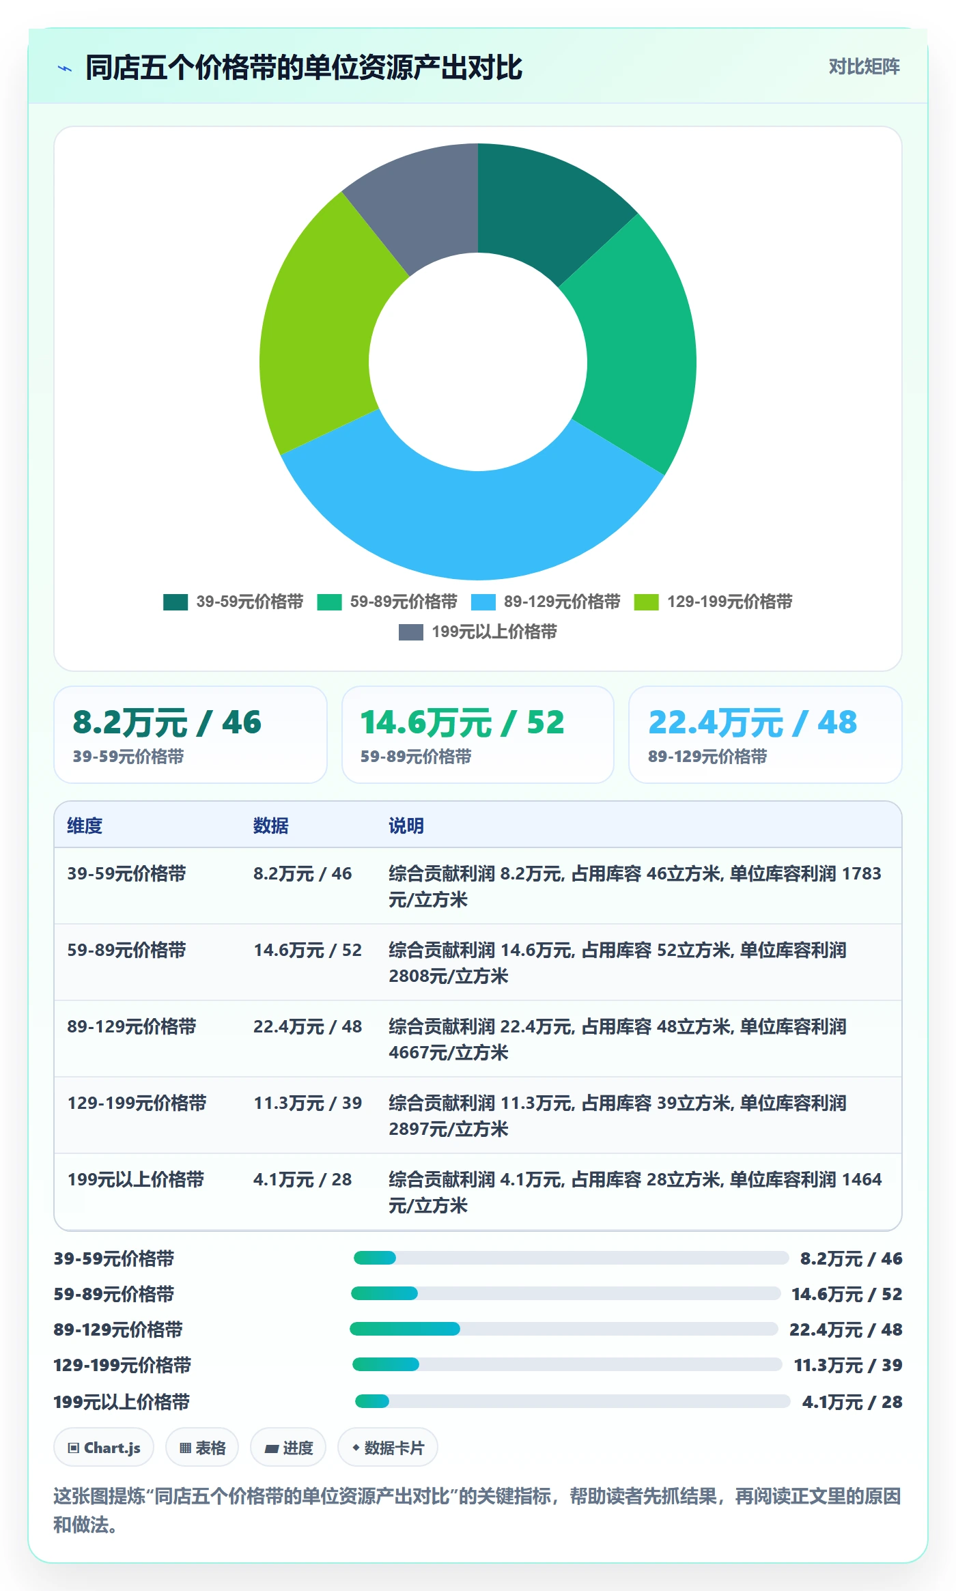Screen dimensions: 956x1591
Task: Open the 22.4万元 / 48 data card
Action: click(765, 735)
